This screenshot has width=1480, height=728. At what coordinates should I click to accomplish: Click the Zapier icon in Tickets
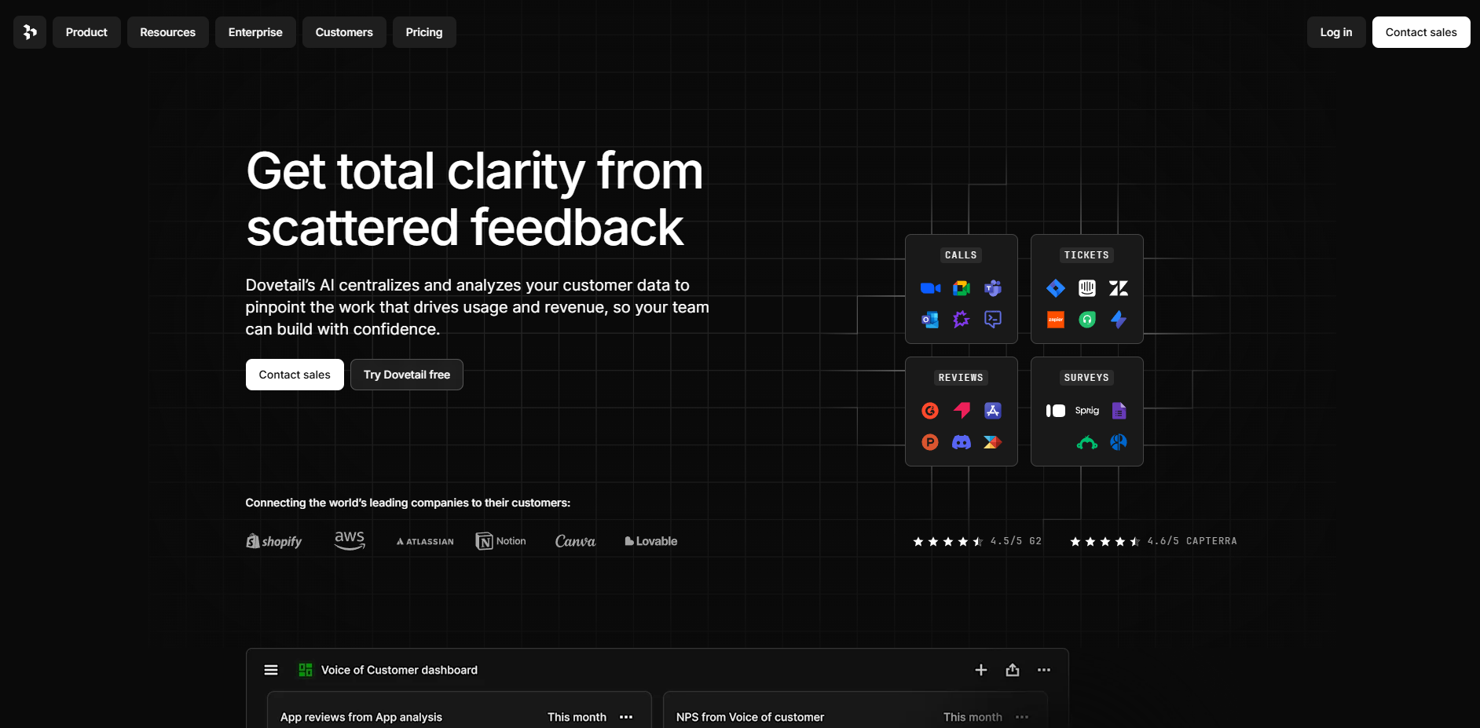click(x=1055, y=320)
